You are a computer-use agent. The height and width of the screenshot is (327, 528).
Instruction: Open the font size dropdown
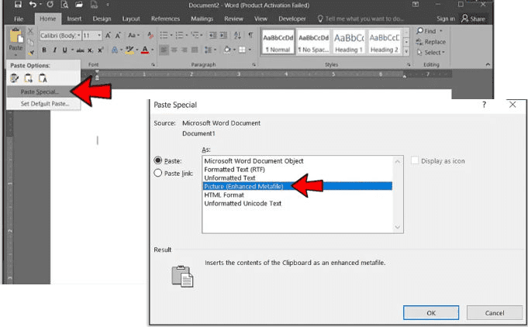coord(99,36)
